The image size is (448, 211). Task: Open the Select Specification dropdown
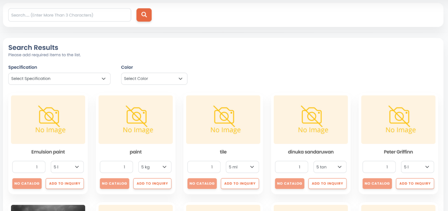[59, 79]
